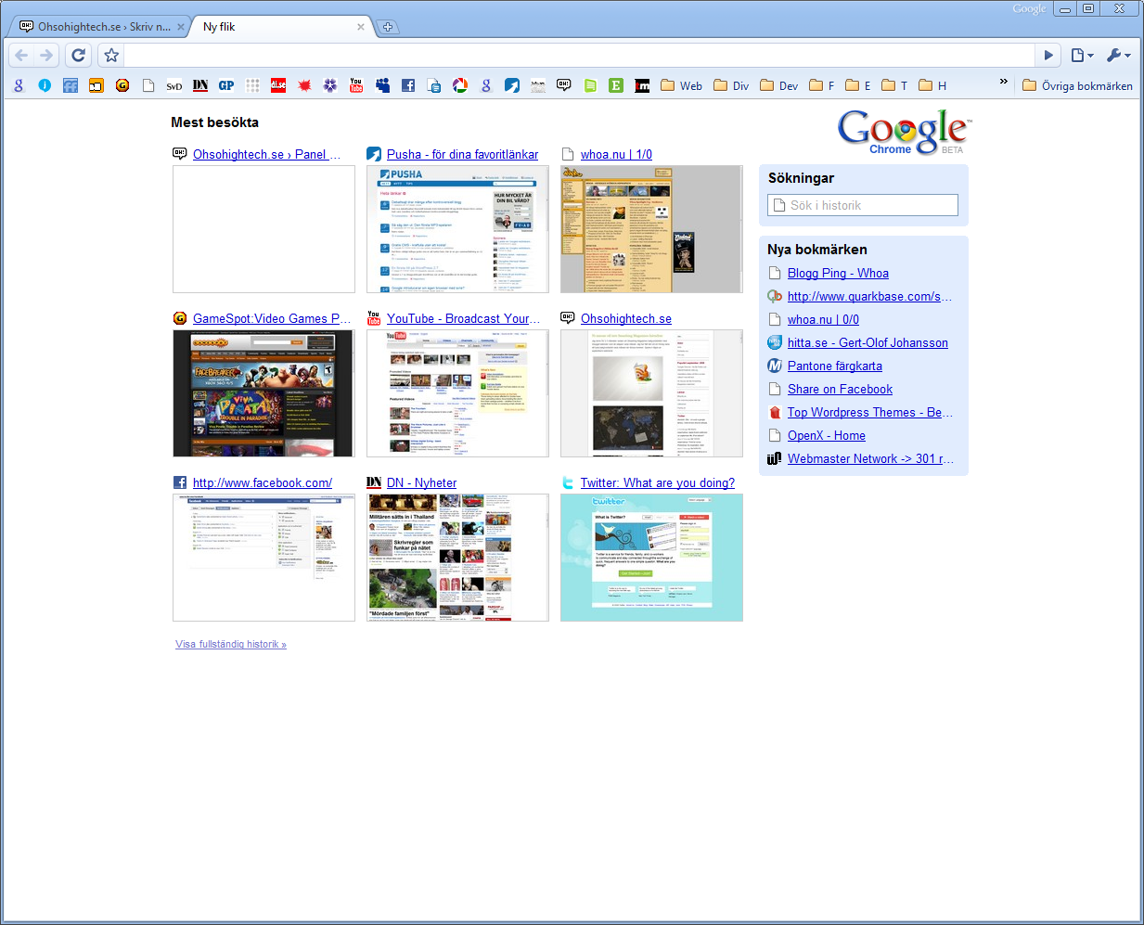Screen dimensions: 1144x925
Task: Click the Go arrow beside the address bar
Action: (x=1048, y=56)
